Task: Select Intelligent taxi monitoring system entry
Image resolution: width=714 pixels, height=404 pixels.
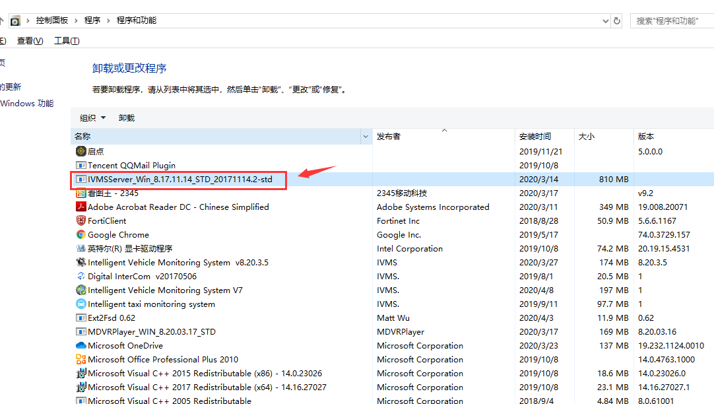Action: 151,304
